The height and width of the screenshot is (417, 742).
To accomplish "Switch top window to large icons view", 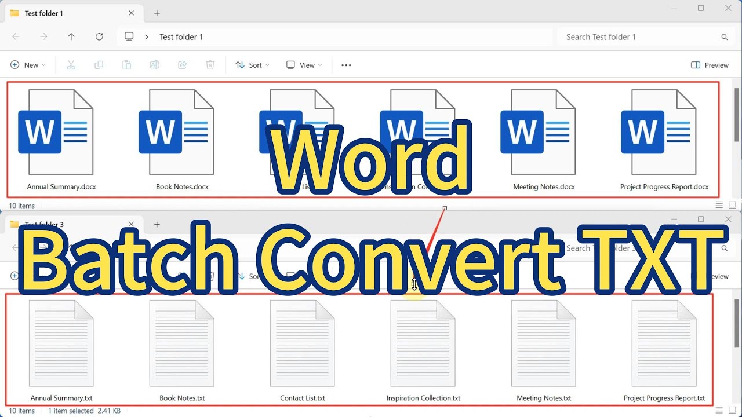I will 732,205.
